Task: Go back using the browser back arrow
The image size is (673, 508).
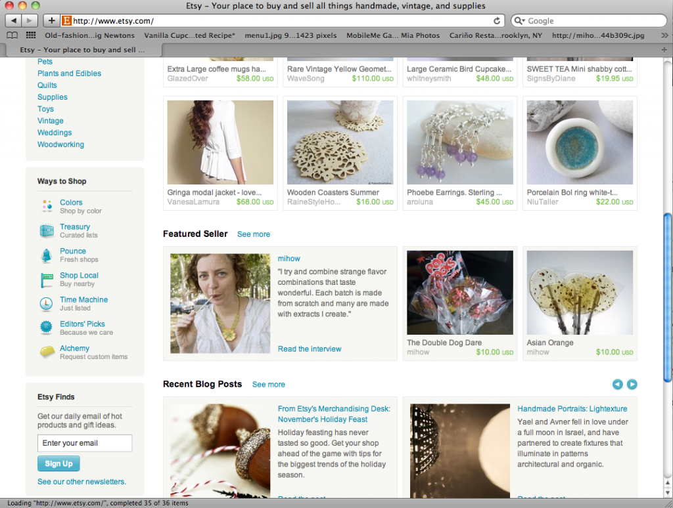Action: pyautogui.click(x=13, y=20)
